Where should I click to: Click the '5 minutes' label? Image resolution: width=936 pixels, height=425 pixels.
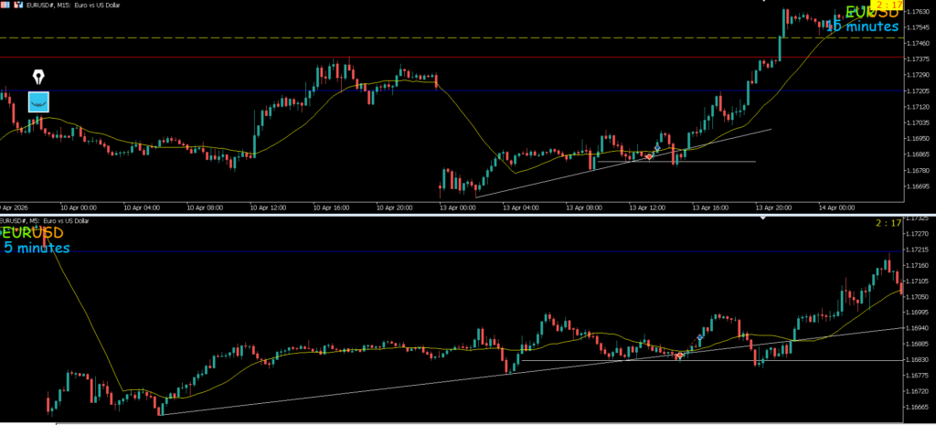pyautogui.click(x=37, y=248)
